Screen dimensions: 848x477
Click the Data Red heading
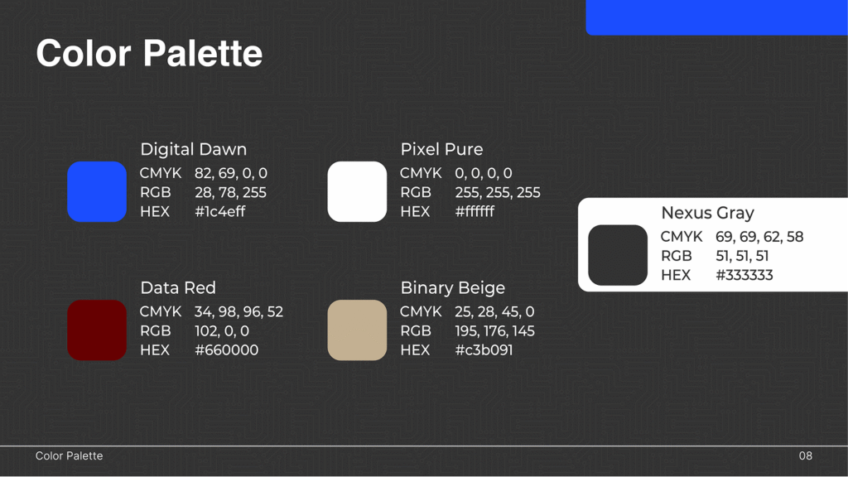coord(178,287)
